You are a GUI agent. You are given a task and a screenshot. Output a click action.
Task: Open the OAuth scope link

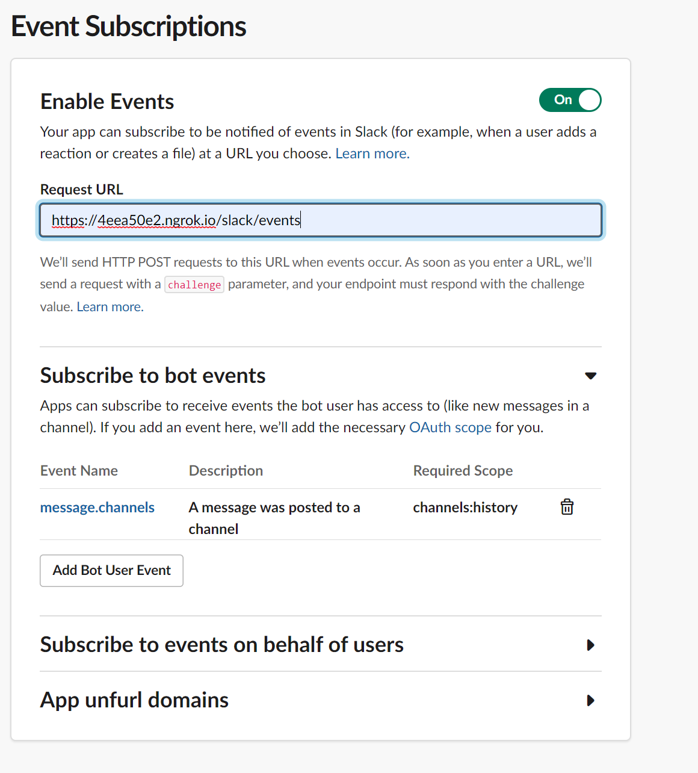(x=450, y=427)
